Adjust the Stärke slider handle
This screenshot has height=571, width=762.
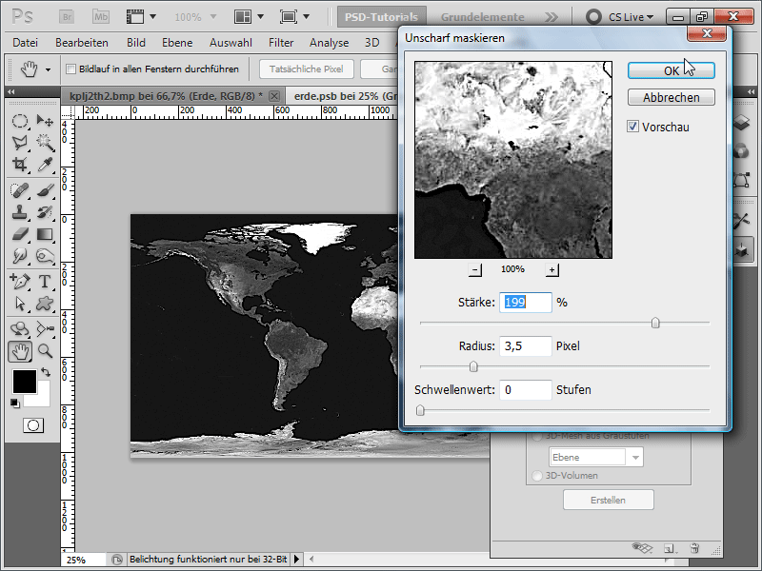pyautogui.click(x=655, y=323)
